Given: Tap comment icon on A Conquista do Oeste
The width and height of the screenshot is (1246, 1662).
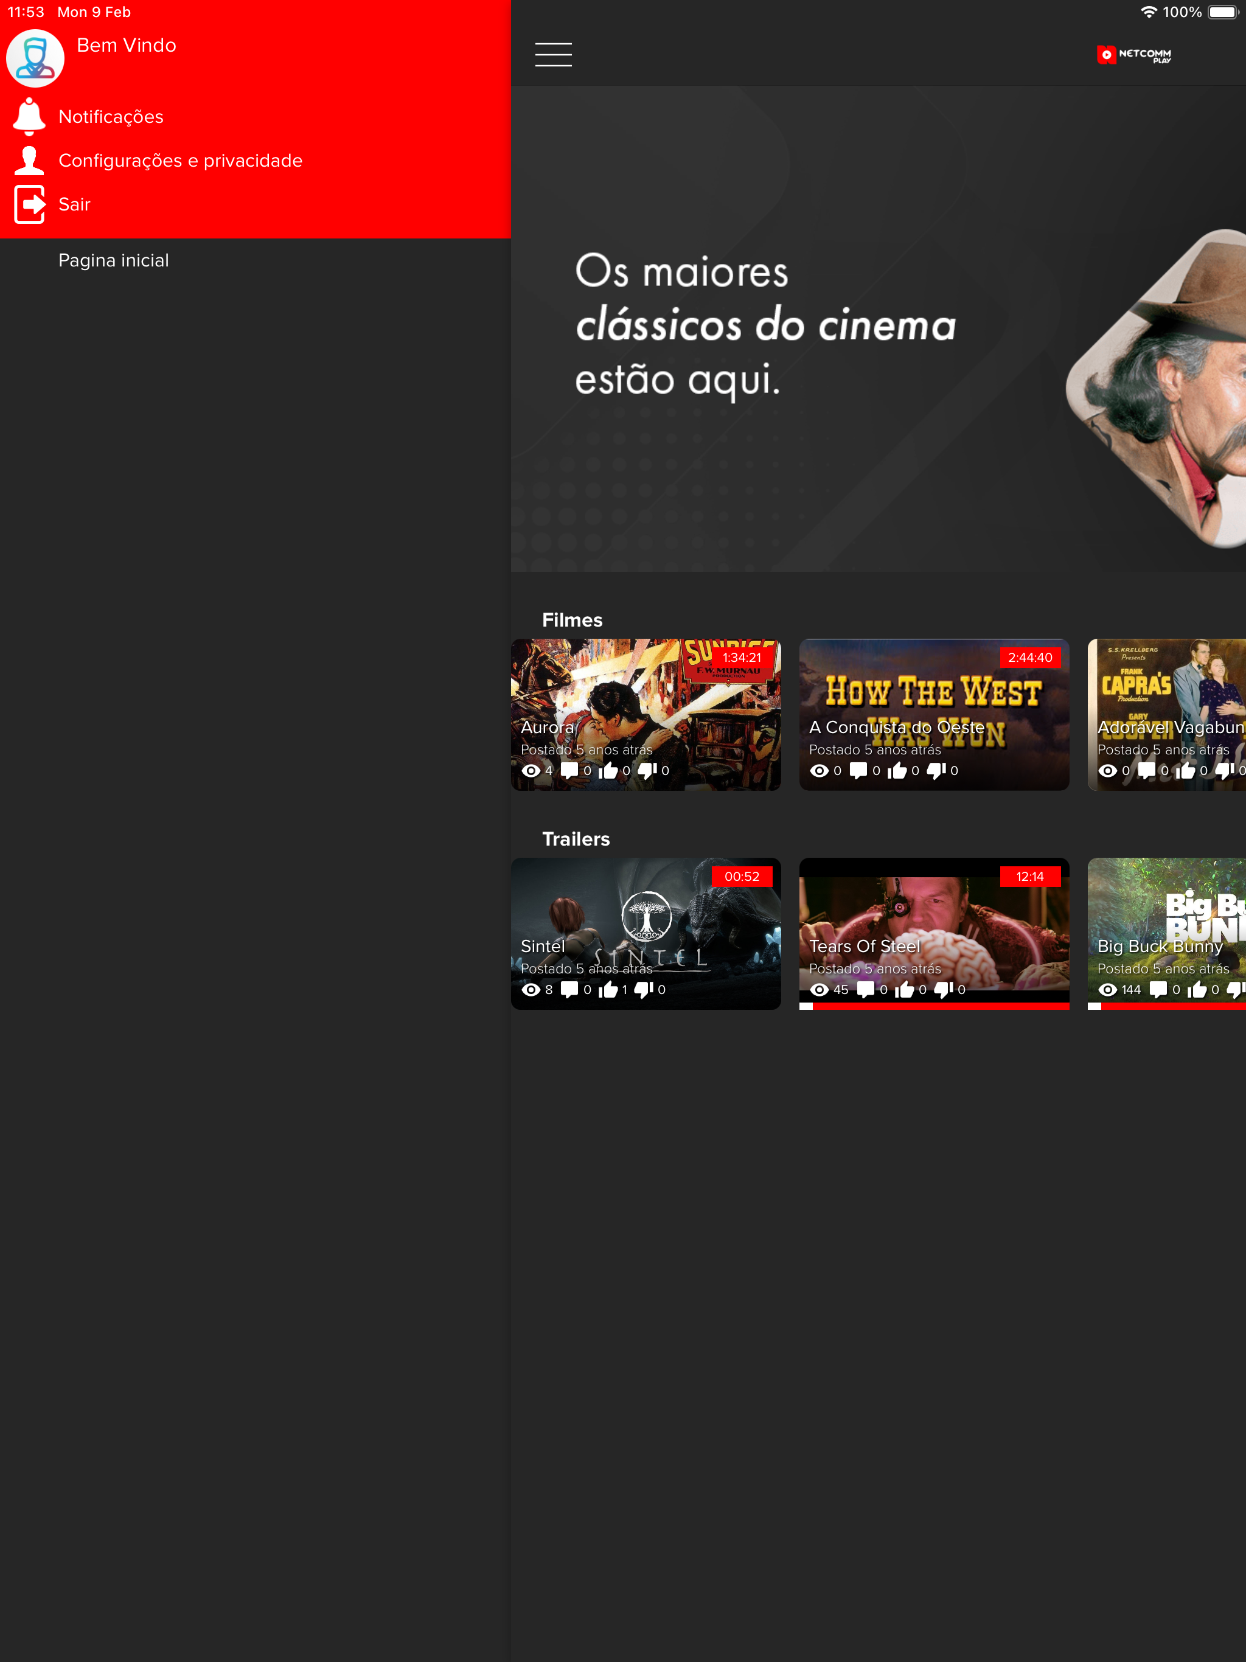Looking at the screenshot, I should (858, 770).
